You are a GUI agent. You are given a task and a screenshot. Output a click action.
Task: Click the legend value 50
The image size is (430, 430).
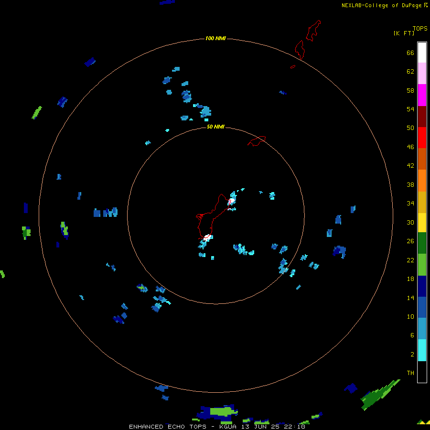pos(410,128)
